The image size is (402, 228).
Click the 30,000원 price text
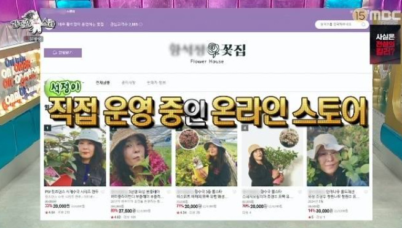(x=324, y=211)
